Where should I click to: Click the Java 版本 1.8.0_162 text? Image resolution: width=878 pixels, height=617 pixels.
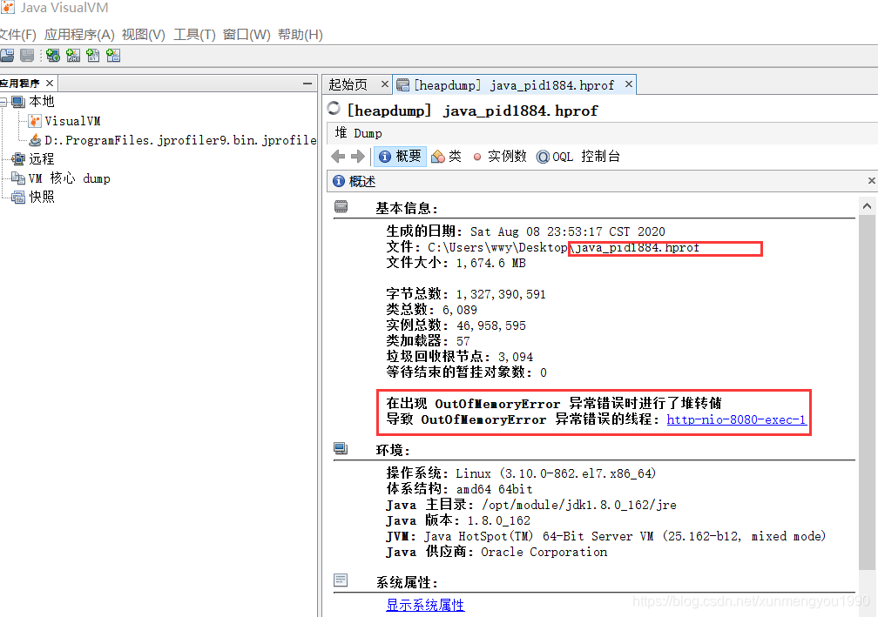[x=458, y=520]
